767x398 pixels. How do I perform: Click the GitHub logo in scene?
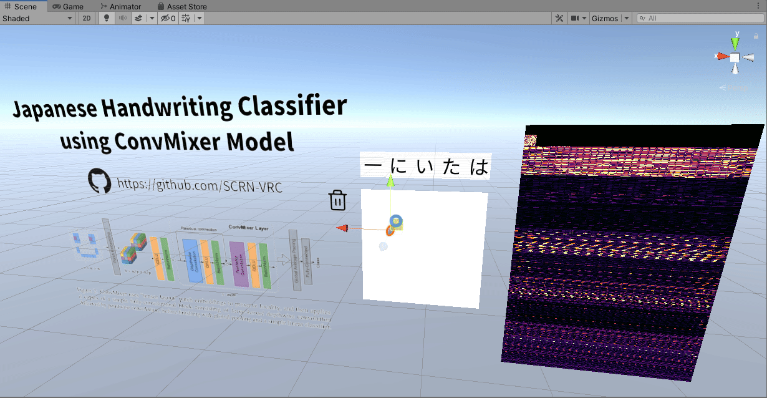(100, 180)
